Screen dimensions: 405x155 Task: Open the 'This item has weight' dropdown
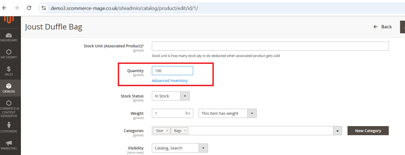(252, 113)
